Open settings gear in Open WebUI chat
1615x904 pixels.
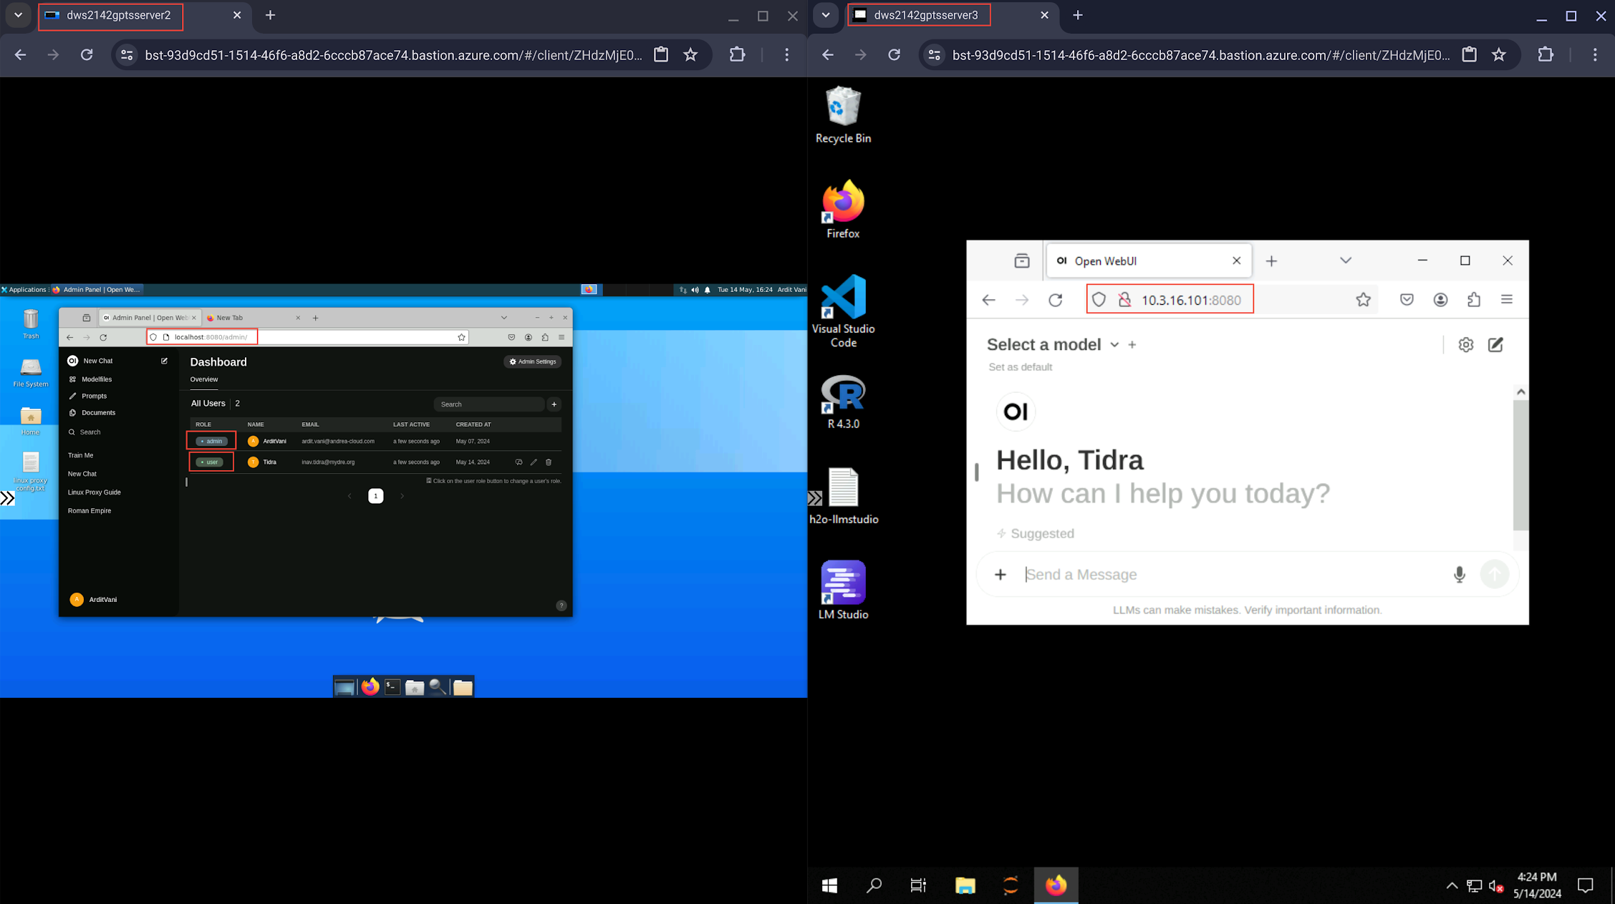coord(1466,345)
